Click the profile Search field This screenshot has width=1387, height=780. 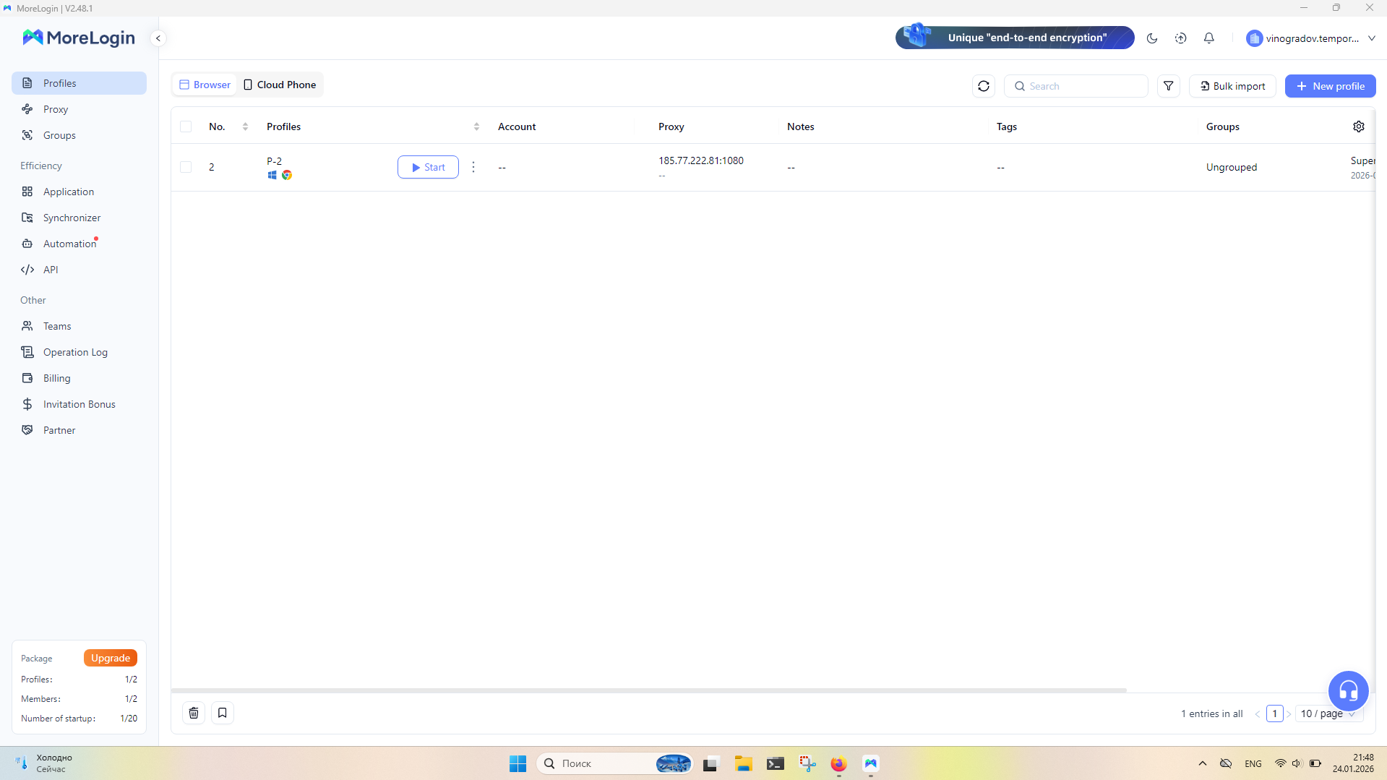tap(1076, 86)
